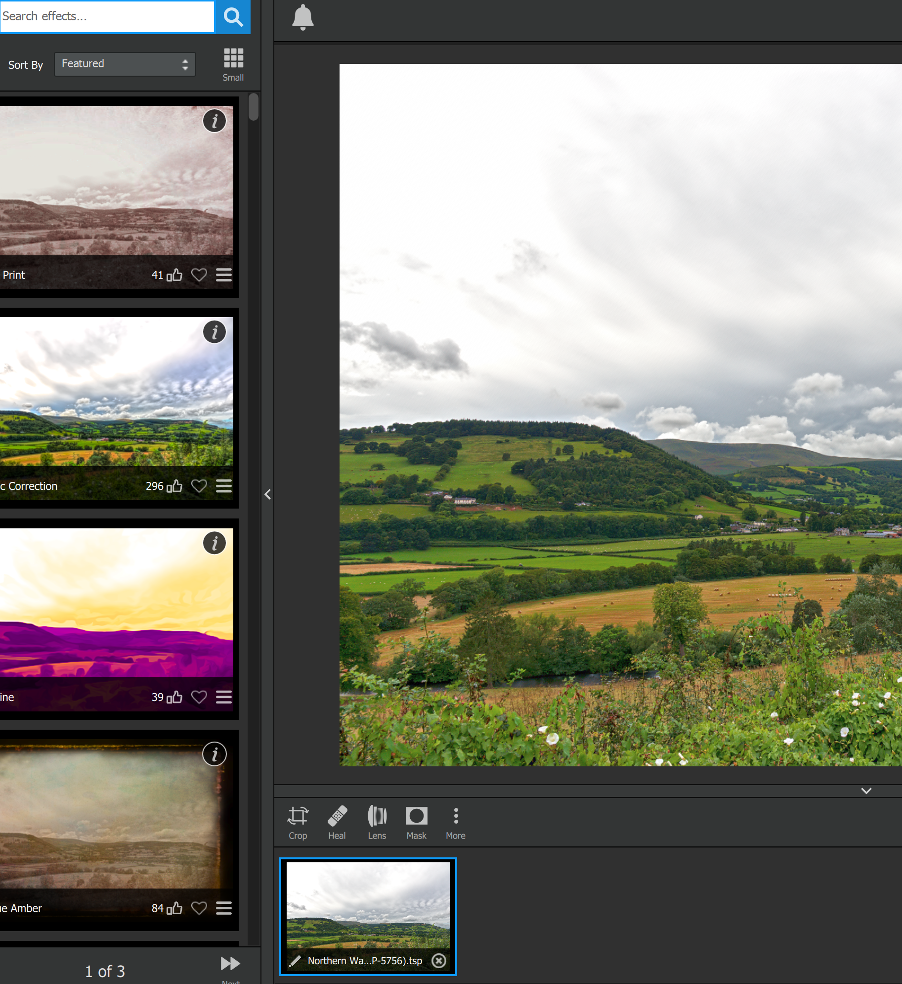Image resolution: width=902 pixels, height=984 pixels.
Task: Change thumbnail size with Small grid icon
Action: pos(233,64)
